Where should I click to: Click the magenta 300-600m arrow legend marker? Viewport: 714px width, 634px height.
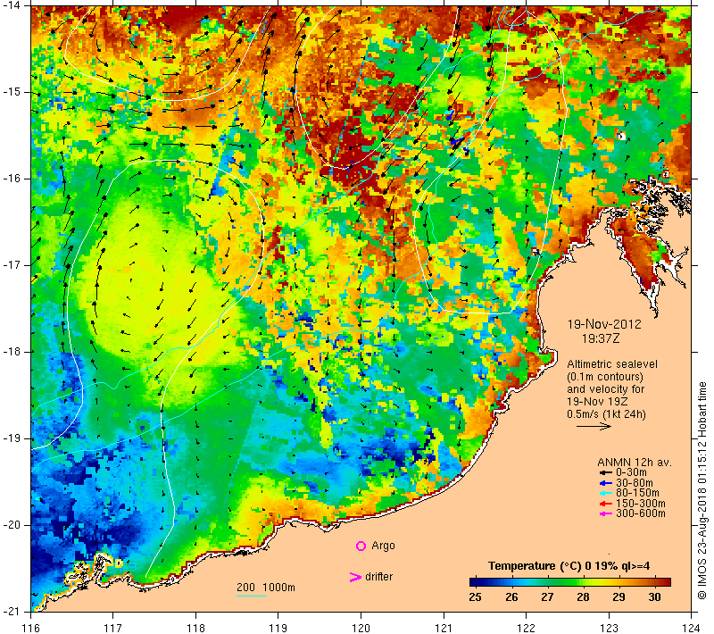tap(606, 513)
